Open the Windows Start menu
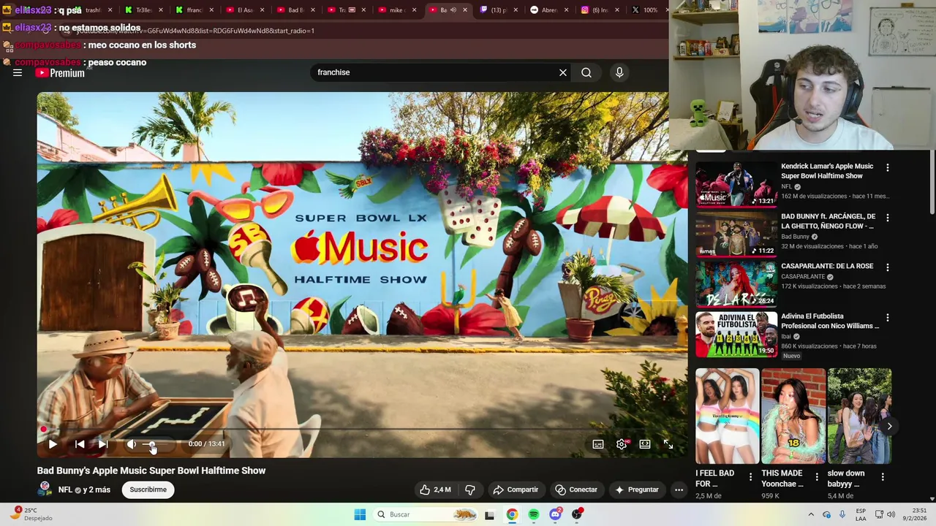The height and width of the screenshot is (526, 936). (x=360, y=514)
